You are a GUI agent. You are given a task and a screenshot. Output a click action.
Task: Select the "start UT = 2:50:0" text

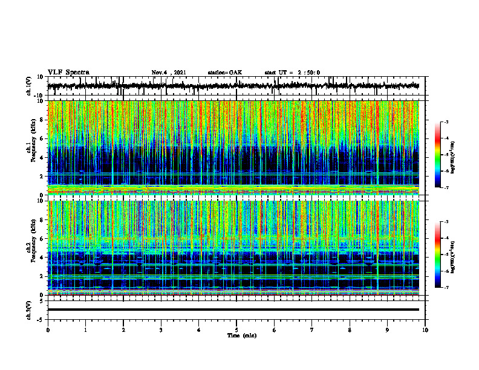292,73
